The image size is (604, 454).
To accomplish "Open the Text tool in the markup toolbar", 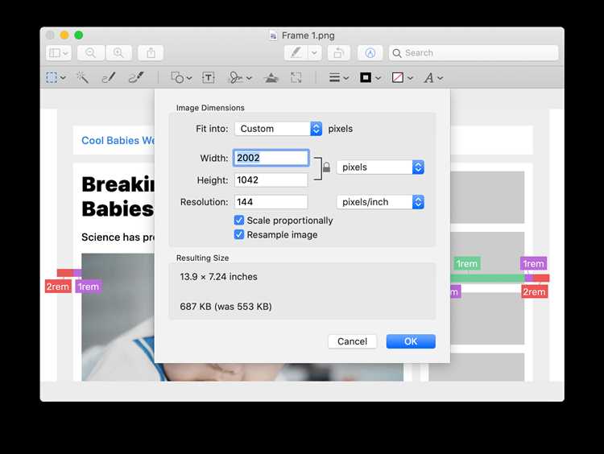I will click(x=209, y=78).
